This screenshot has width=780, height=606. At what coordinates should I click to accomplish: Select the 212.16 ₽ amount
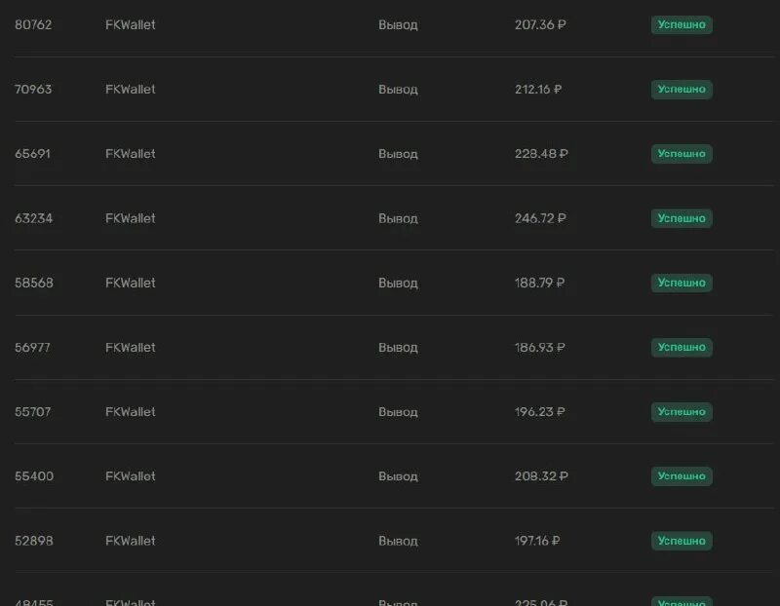[538, 90]
